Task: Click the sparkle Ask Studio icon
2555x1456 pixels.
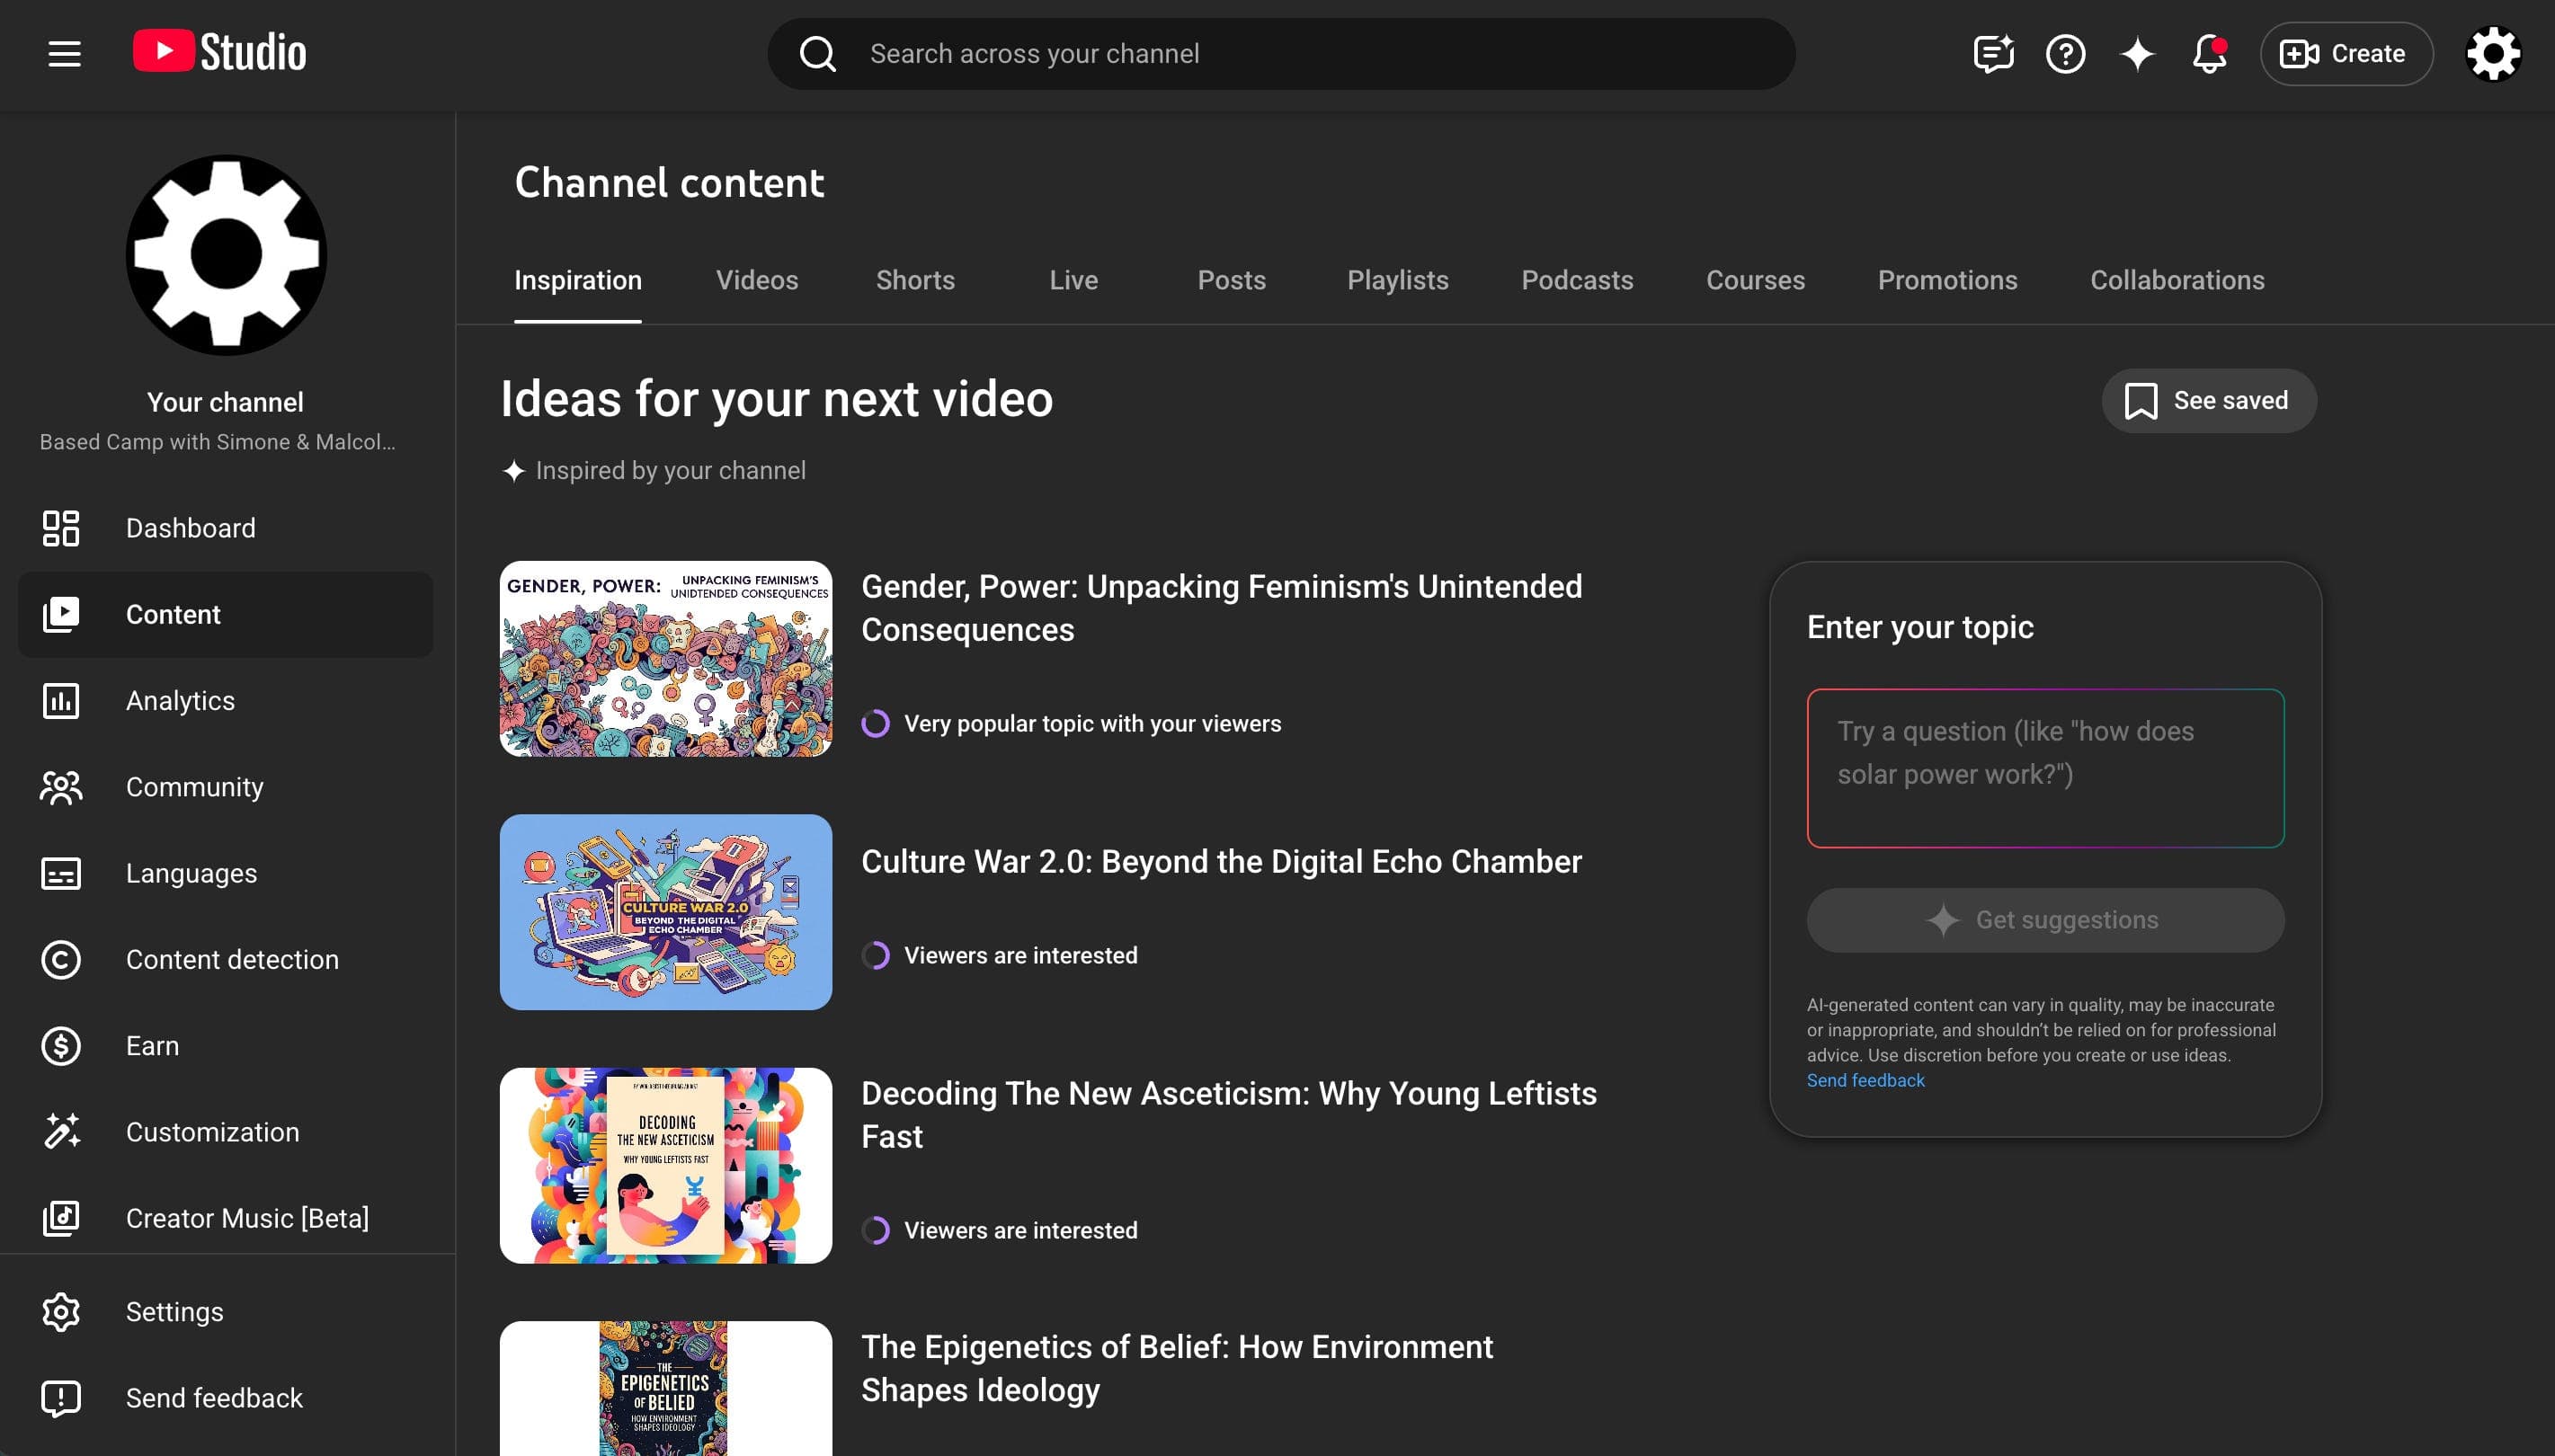Action: 2137,54
